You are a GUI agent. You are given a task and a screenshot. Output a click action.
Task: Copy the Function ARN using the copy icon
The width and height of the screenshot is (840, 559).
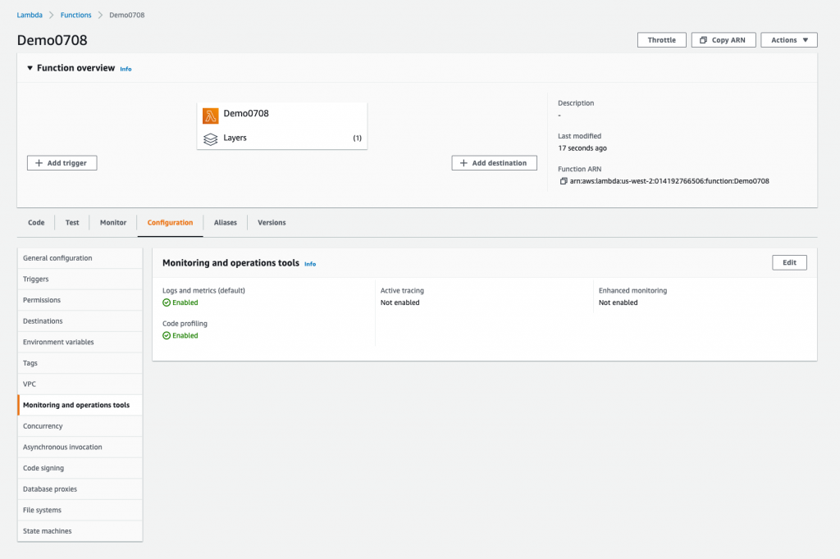[x=564, y=180]
